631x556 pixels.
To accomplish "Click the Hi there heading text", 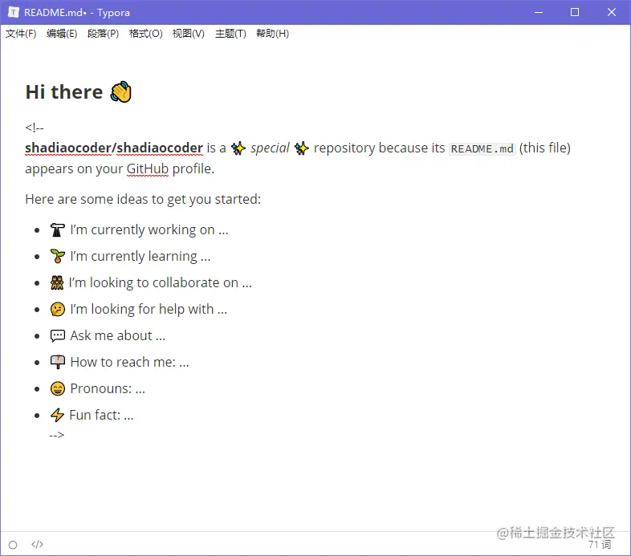I will (64, 91).
